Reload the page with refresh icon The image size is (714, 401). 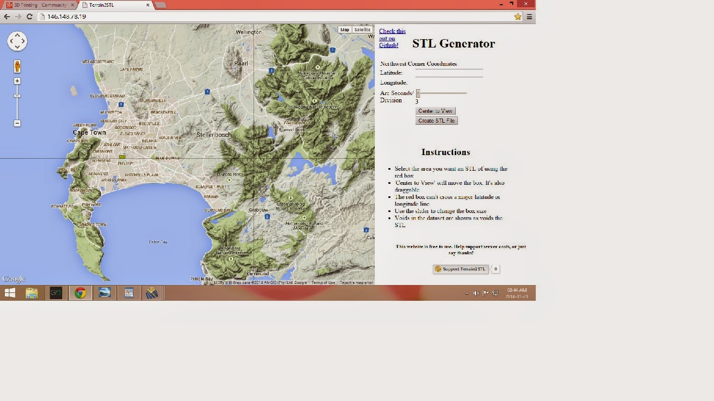30,17
